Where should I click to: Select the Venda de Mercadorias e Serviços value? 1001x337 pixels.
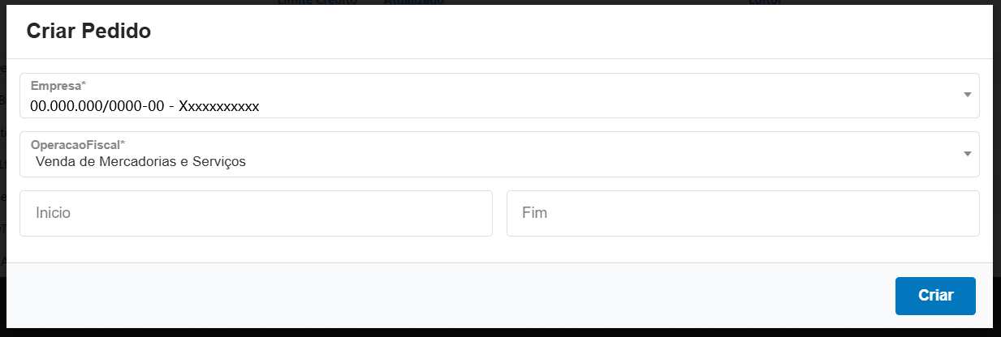point(140,162)
